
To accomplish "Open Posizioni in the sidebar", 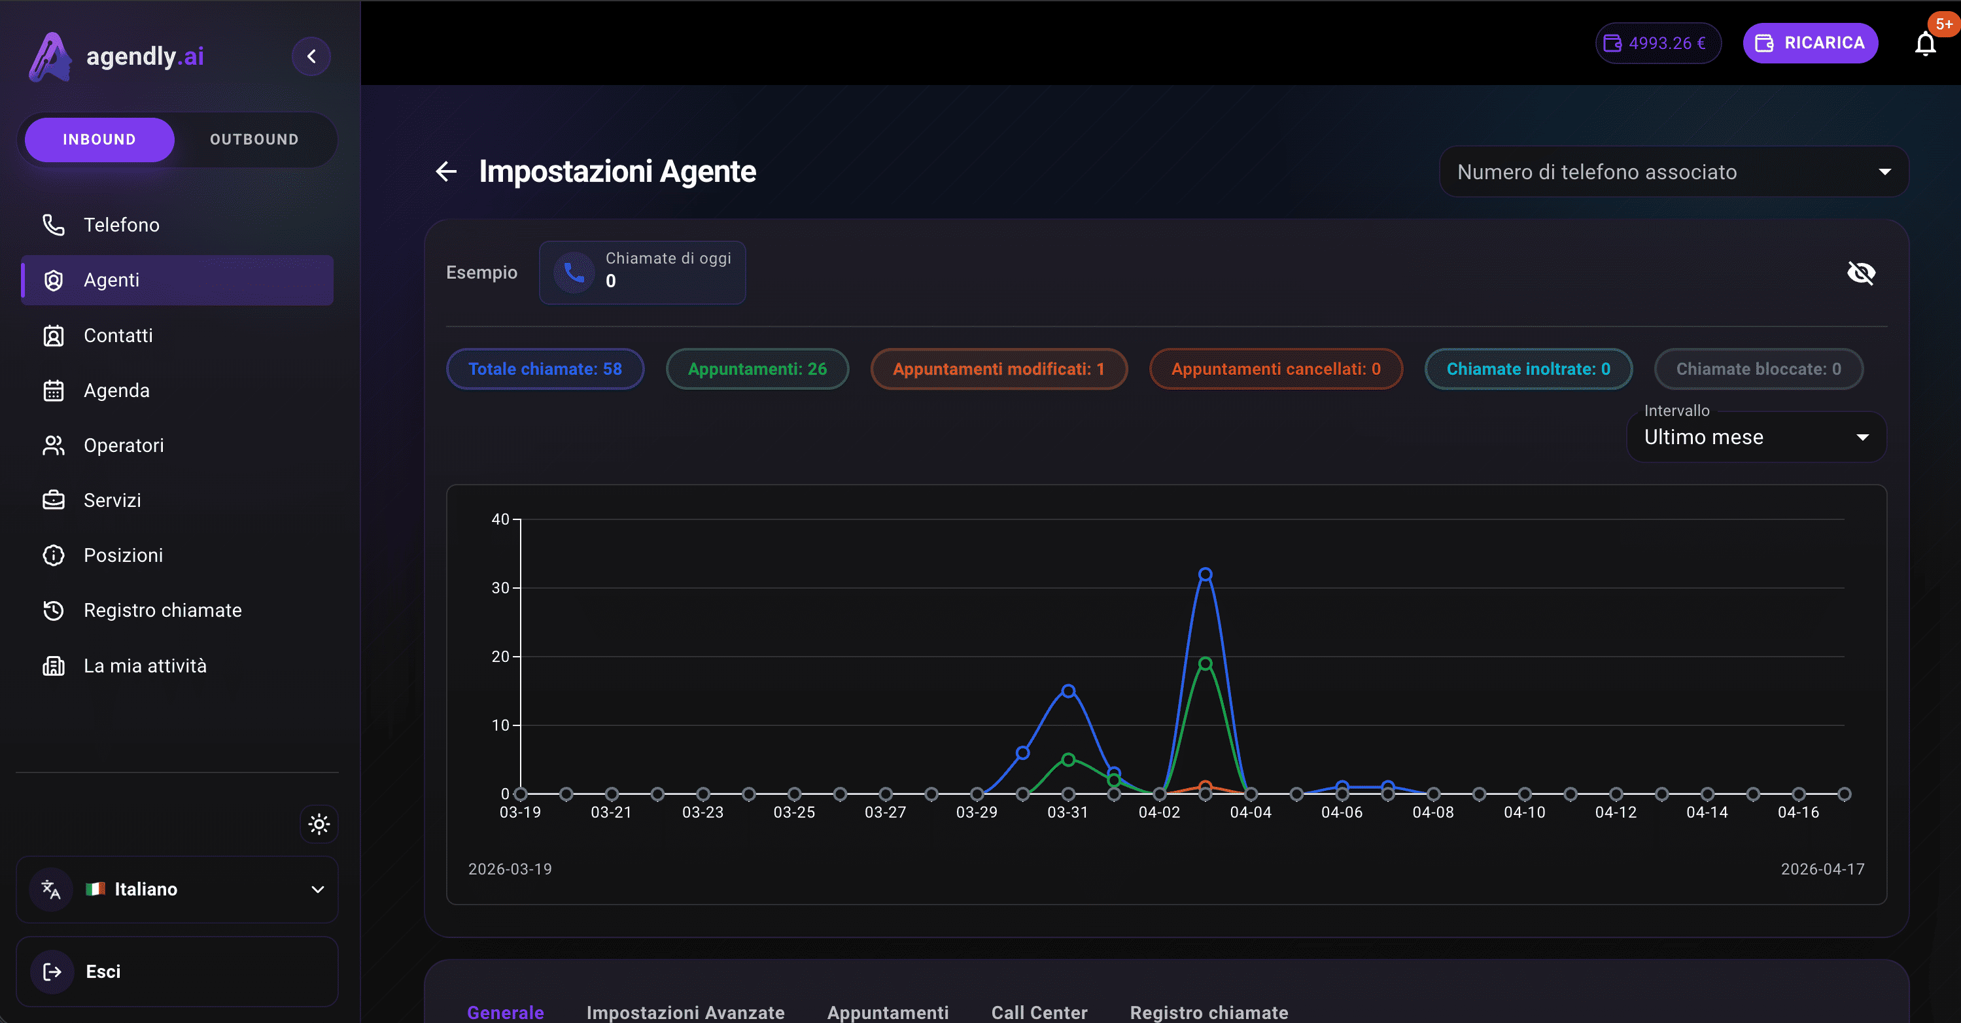I will pos(177,555).
